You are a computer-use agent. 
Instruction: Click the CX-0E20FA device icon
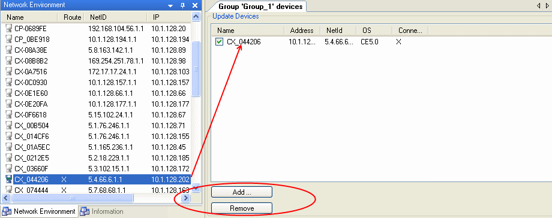9,104
